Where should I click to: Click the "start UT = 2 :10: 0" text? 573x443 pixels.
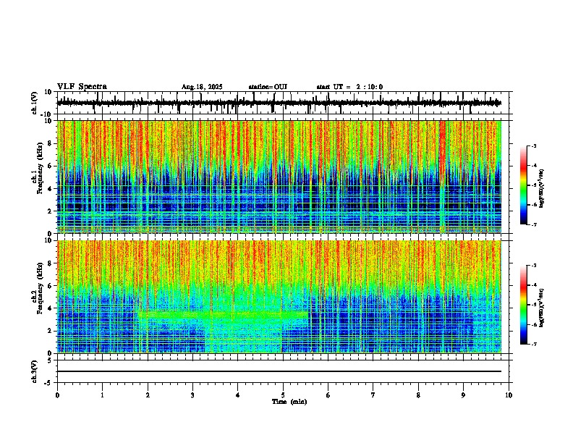[349, 87]
